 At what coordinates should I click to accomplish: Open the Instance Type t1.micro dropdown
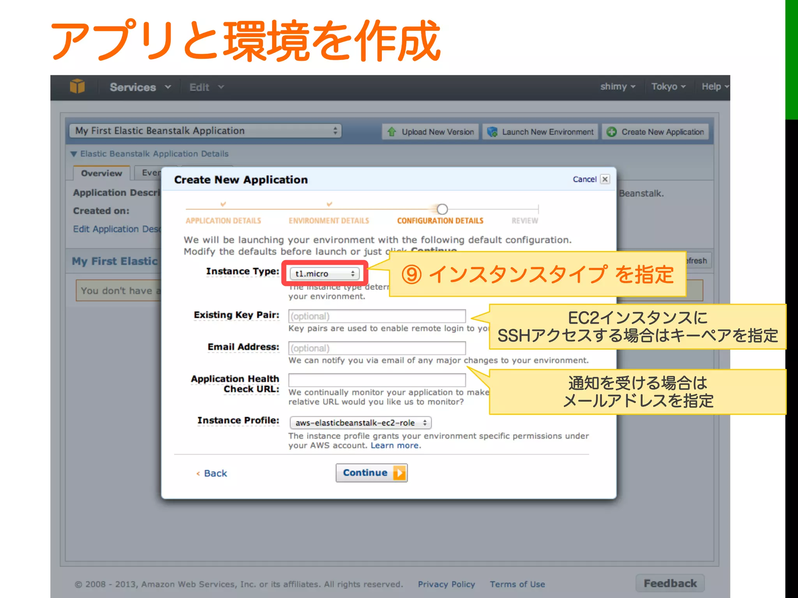tap(324, 274)
